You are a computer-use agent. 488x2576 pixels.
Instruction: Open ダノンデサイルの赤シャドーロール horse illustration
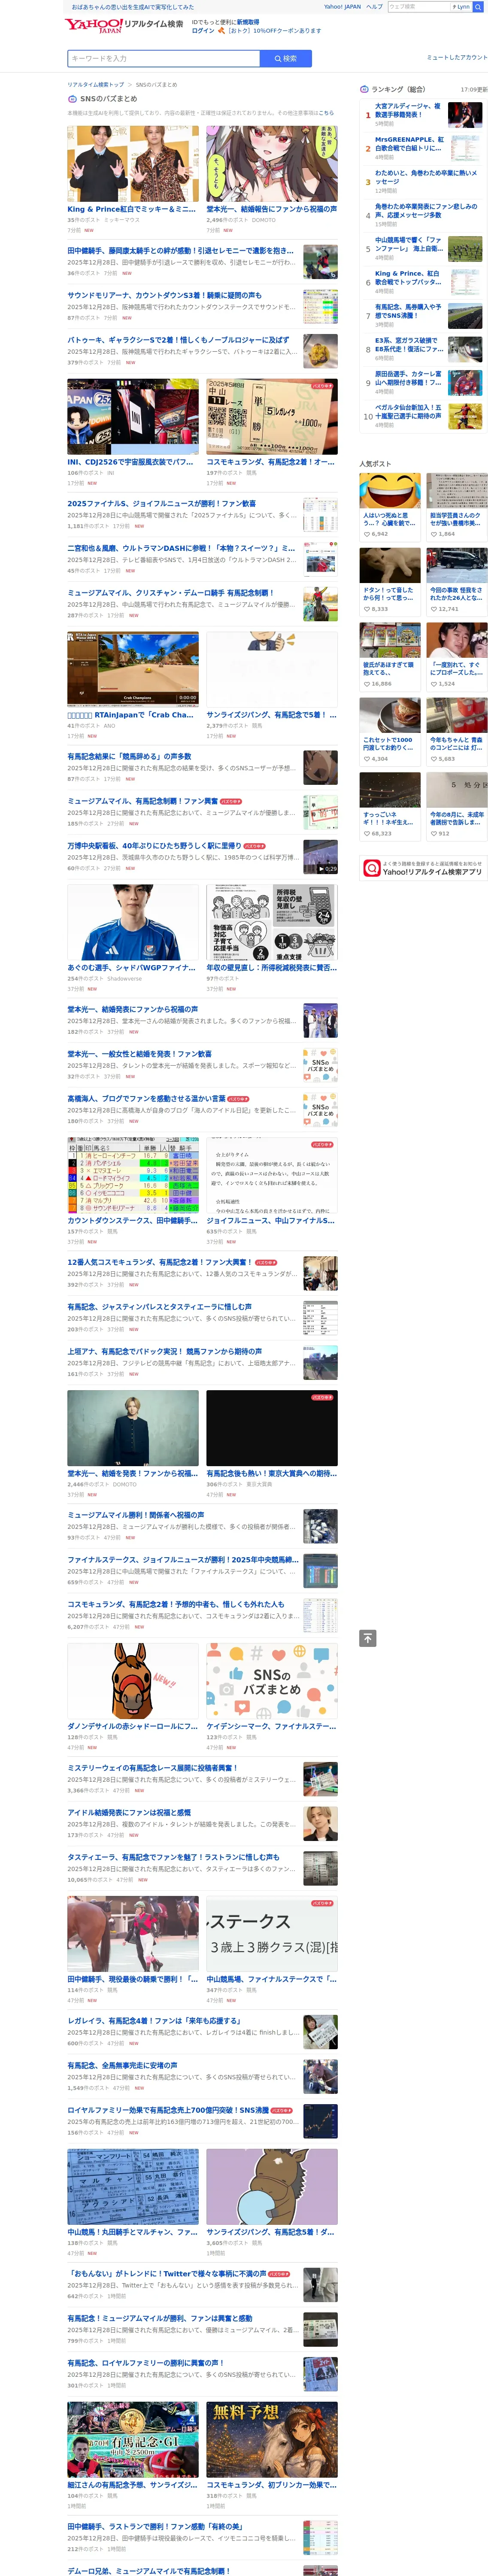click(x=133, y=1681)
